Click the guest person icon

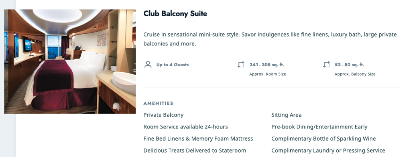(x=148, y=65)
